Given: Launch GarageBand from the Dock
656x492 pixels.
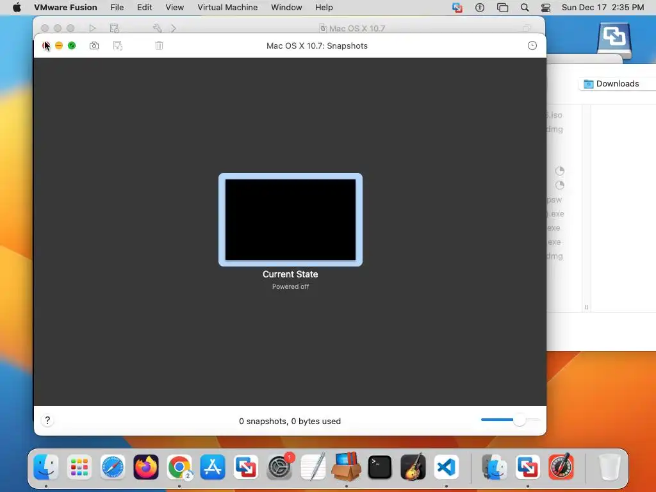Looking at the screenshot, I should [413, 467].
